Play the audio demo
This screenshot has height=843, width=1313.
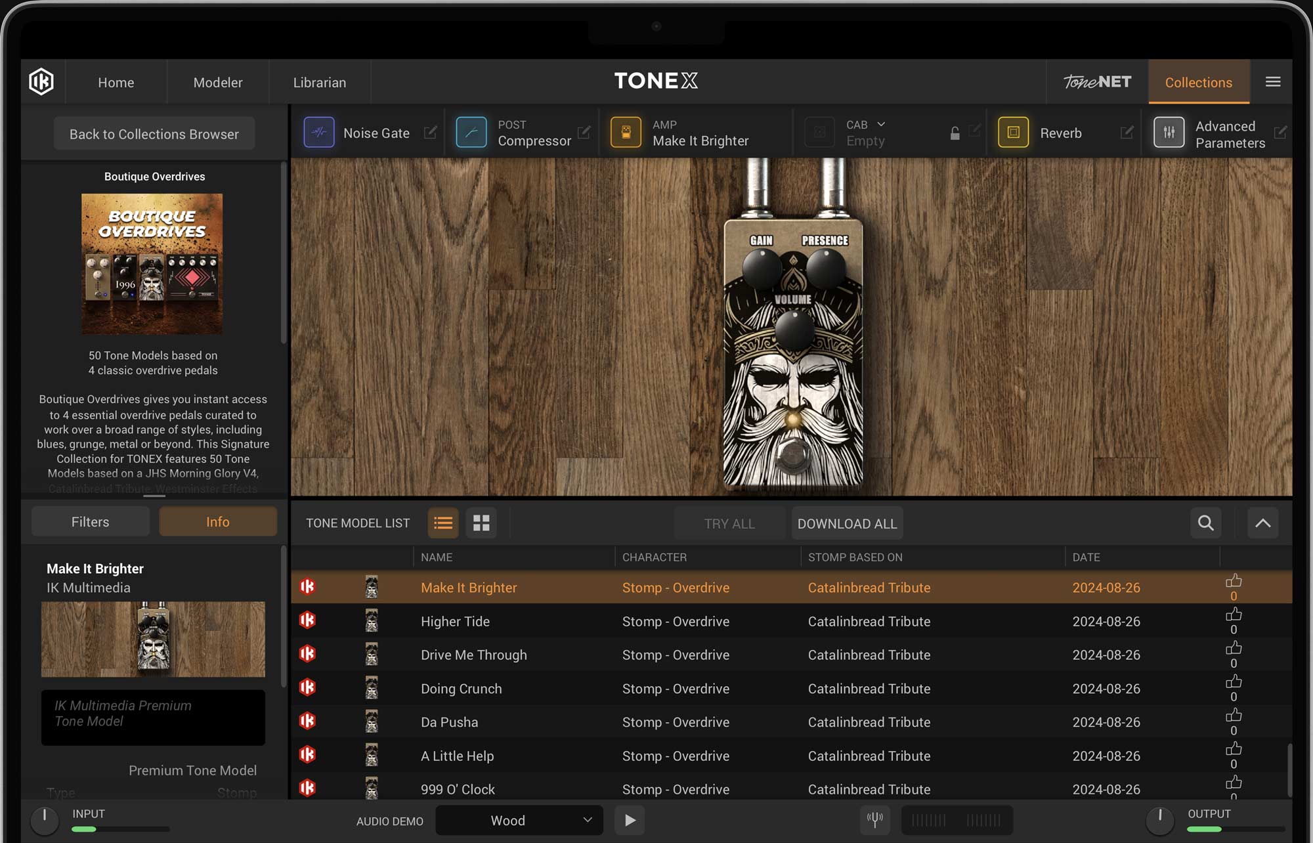[630, 820]
